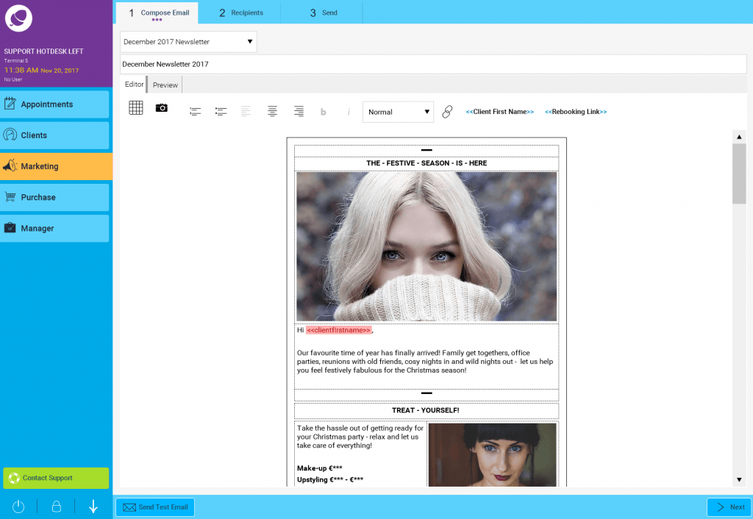Open the image insert tool via camera icon
Viewport: 753px width, 519px height.
161,107
